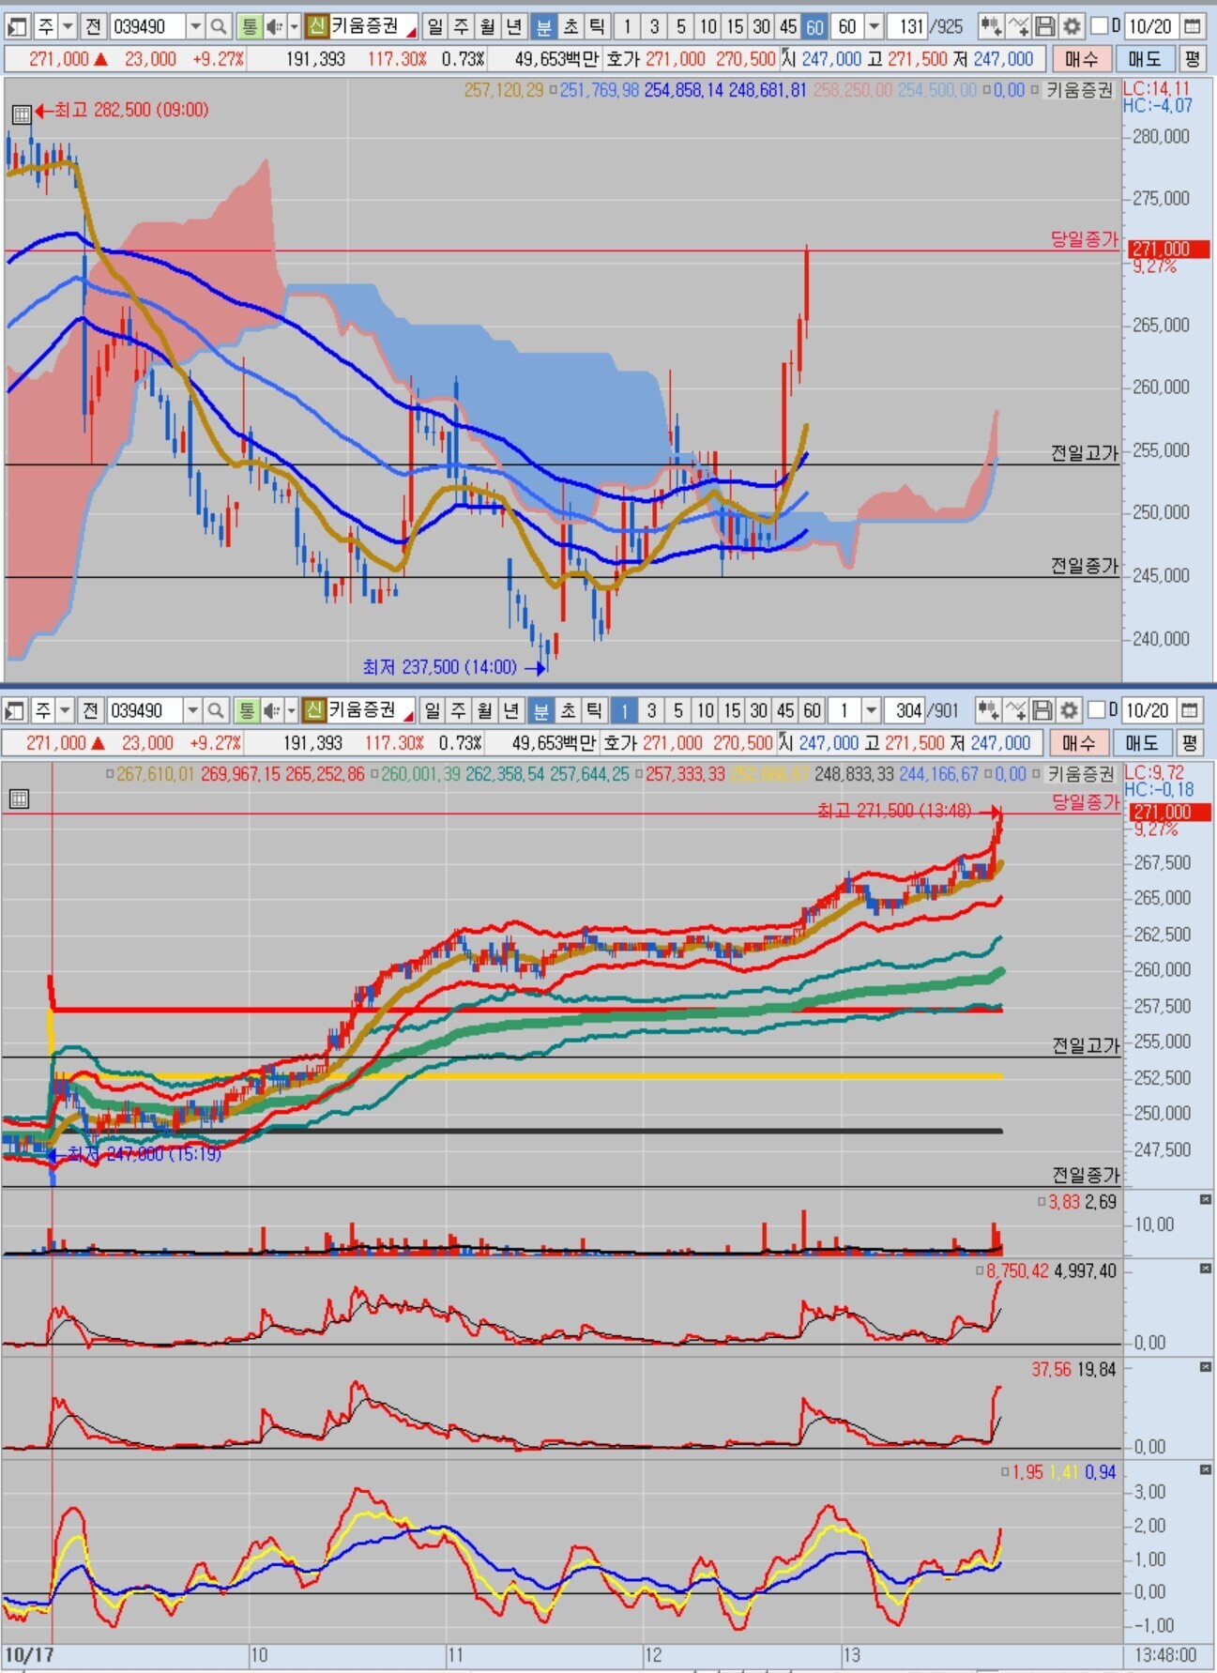
Task: Click the candlestick chart-type icon in the upper toolbar
Action: pyautogui.click(x=991, y=26)
